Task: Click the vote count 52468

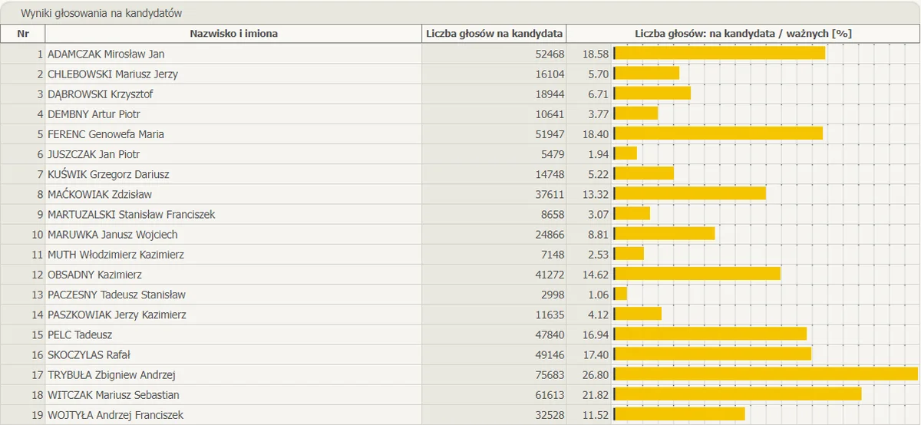Action: 549,54
